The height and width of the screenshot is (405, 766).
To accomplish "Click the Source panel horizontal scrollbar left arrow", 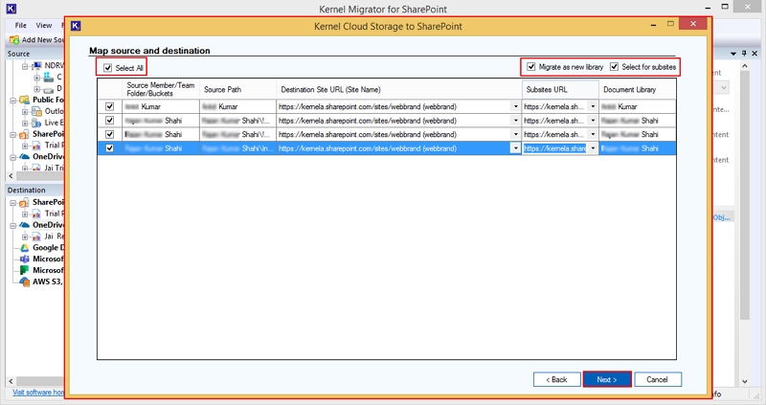I will tap(11, 176).
